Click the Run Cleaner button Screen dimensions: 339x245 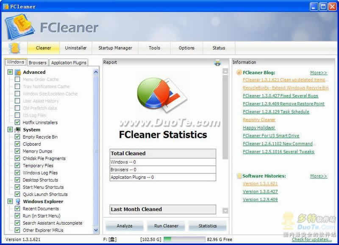point(166,226)
